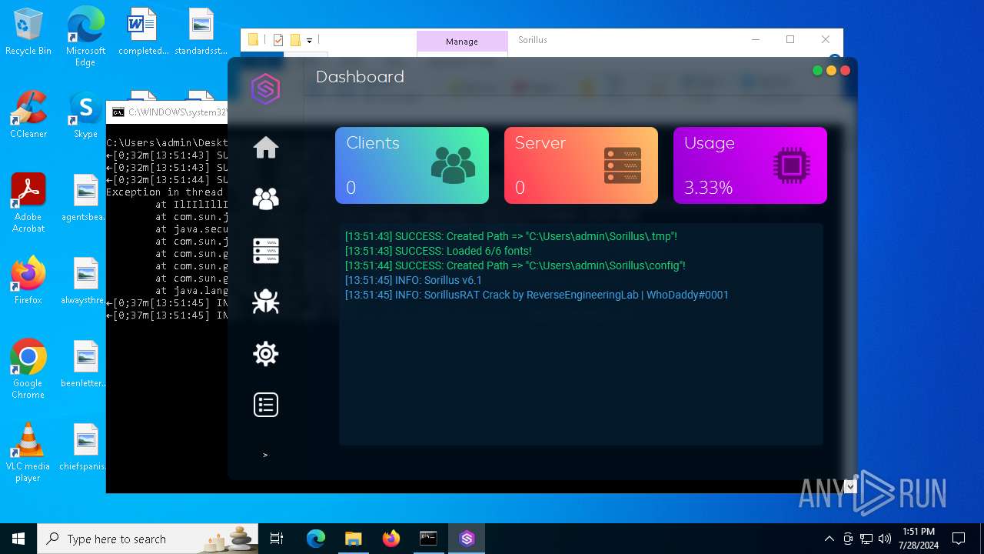Click the scroll down arrow near window edge
984x554 pixels.
(x=850, y=486)
